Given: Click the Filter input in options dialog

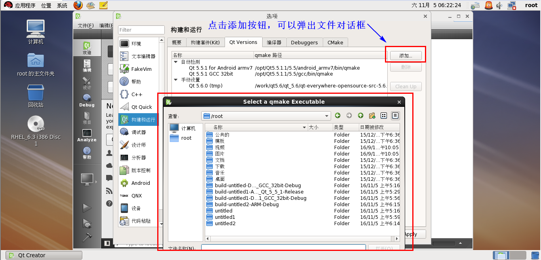Looking at the screenshot, I should tap(141, 30).
